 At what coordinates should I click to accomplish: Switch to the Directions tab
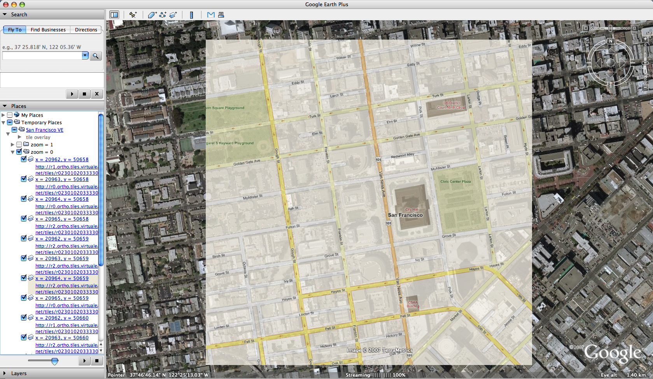86,30
